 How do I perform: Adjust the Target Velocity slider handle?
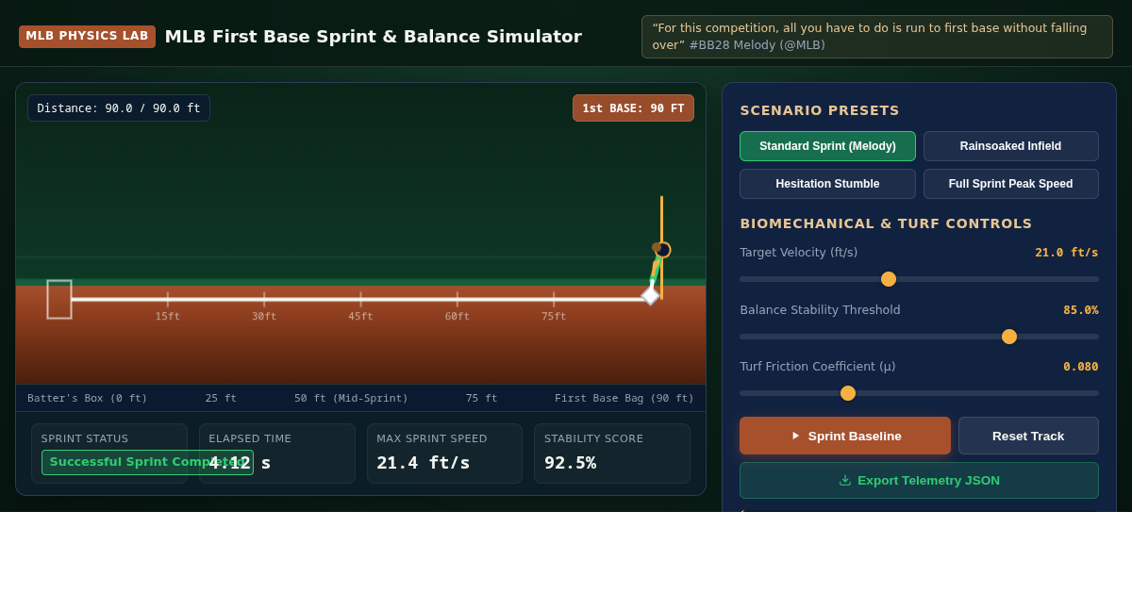[889, 279]
